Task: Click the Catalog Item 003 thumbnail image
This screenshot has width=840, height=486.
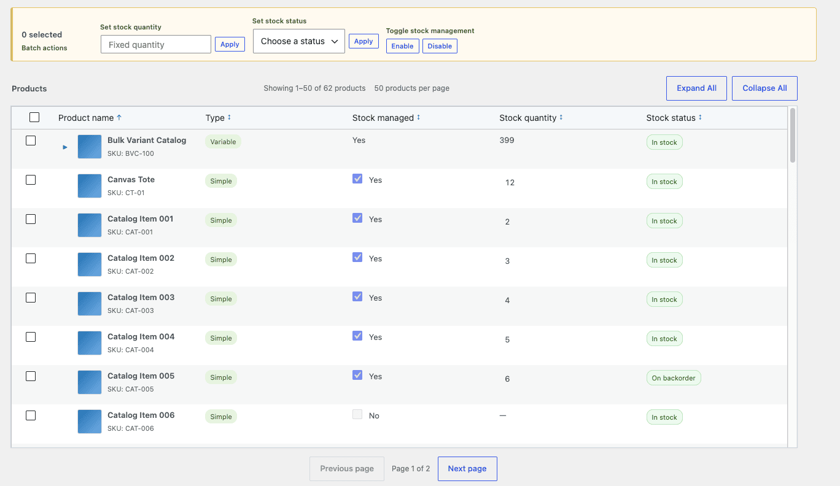Action: [90, 304]
